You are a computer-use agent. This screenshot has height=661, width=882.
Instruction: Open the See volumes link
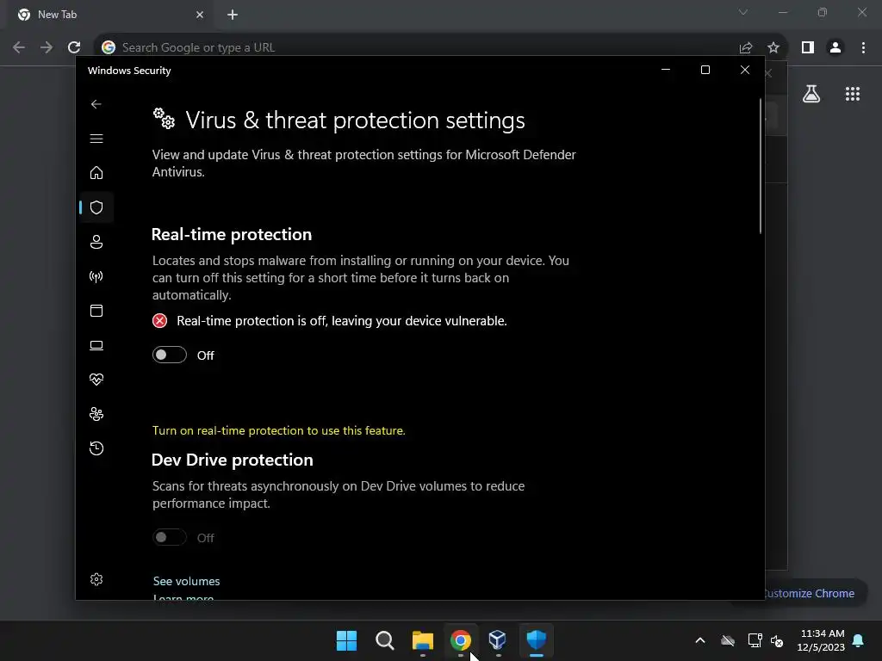(186, 581)
